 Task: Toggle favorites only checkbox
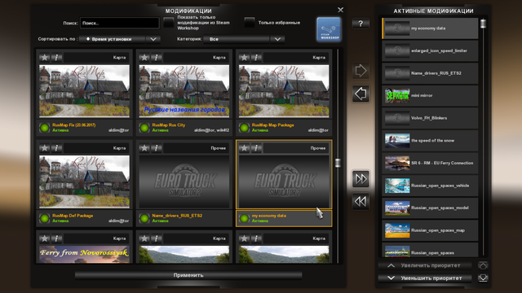(250, 23)
